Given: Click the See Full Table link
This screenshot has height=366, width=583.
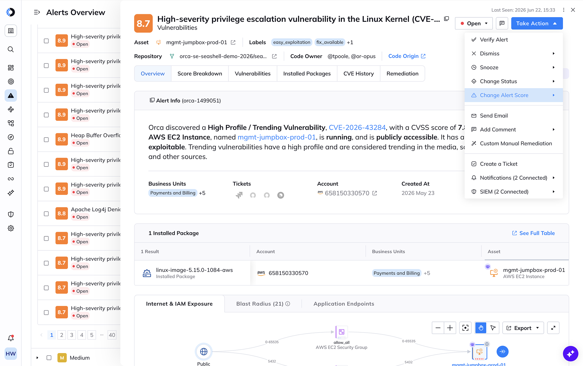Looking at the screenshot, I should (x=533, y=233).
